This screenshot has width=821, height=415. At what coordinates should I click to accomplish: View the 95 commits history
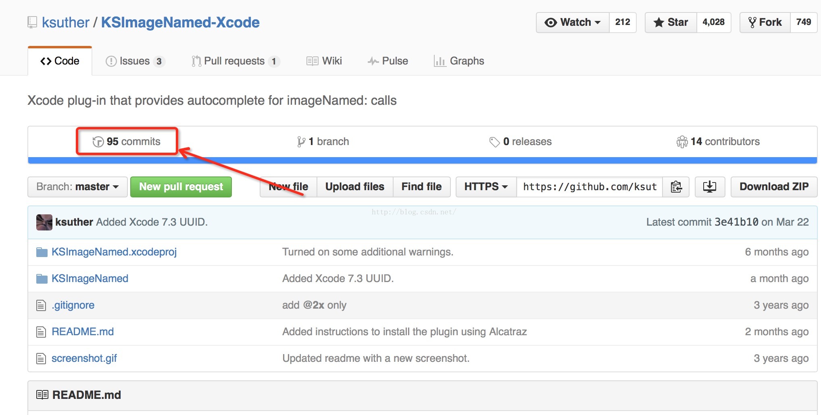coord(127,142)
